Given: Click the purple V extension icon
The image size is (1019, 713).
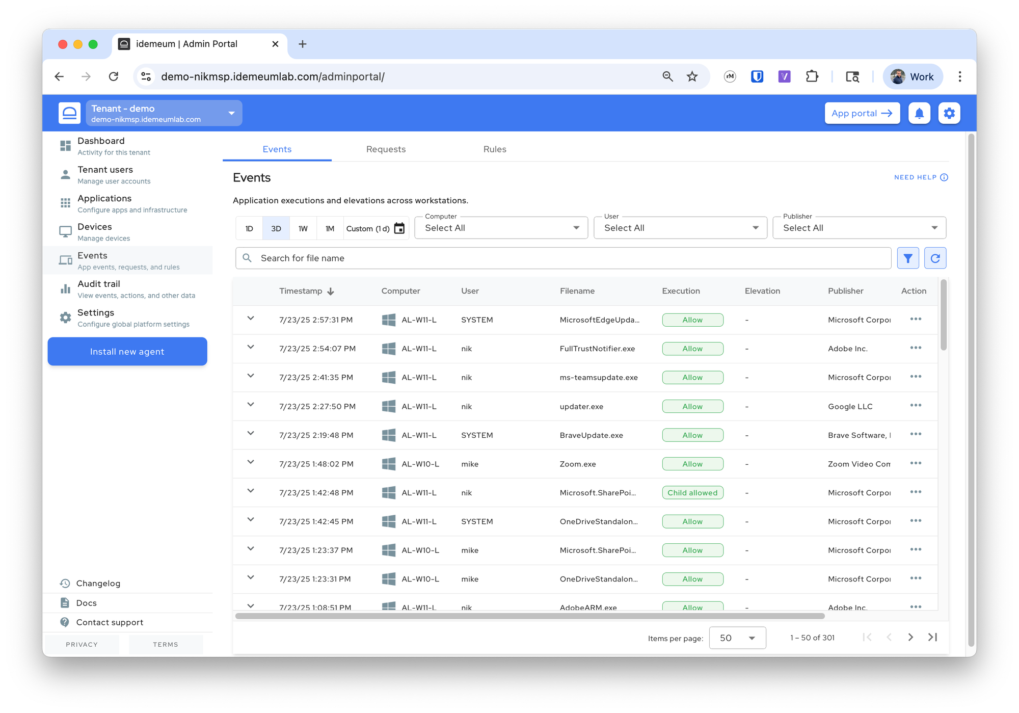Looking at the screenshot, I should [784, 76].
